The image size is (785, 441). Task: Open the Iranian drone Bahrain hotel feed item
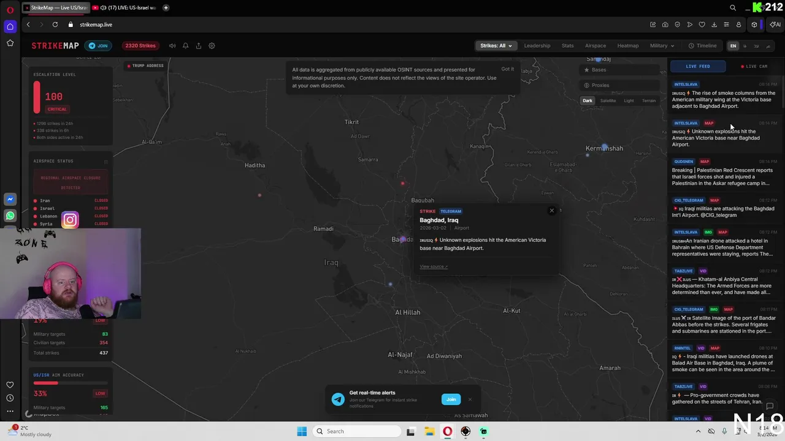(724, 244)
